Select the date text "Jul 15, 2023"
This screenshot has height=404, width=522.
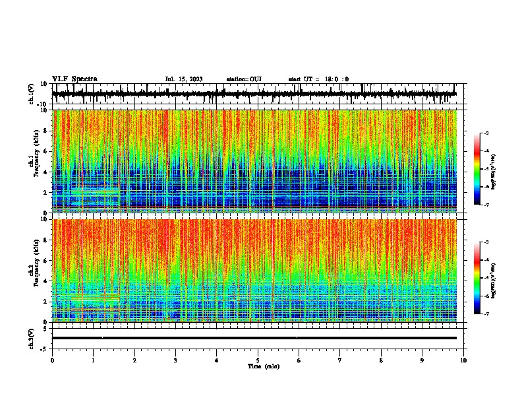point(184,79)
